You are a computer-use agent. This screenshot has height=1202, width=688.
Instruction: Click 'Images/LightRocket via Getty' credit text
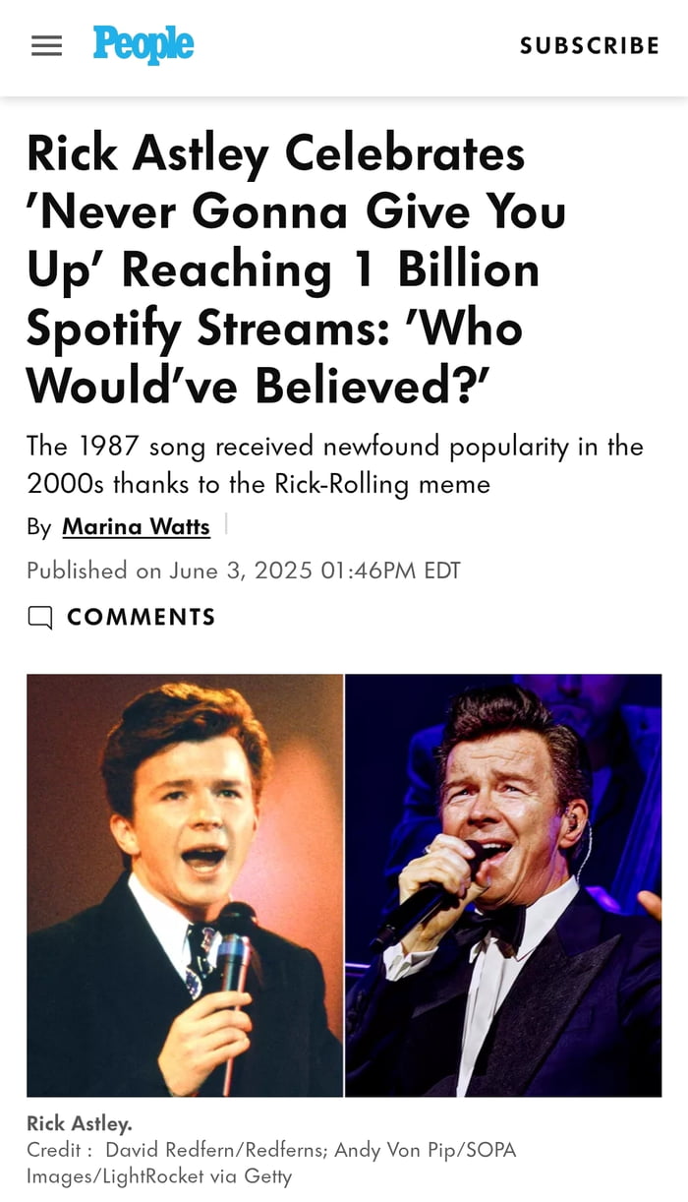(159, 1175)
